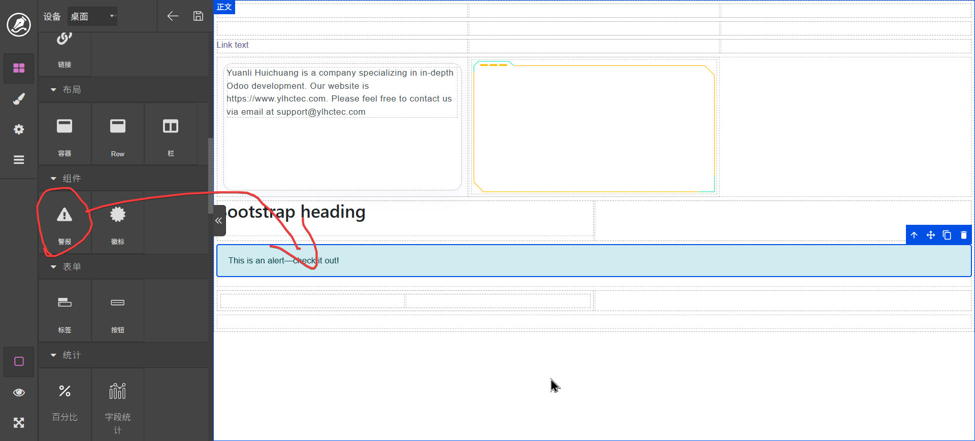Screen dimensions: 975x441
Task: Collapse the side panel with double chevron
Action: click(219, 221)
